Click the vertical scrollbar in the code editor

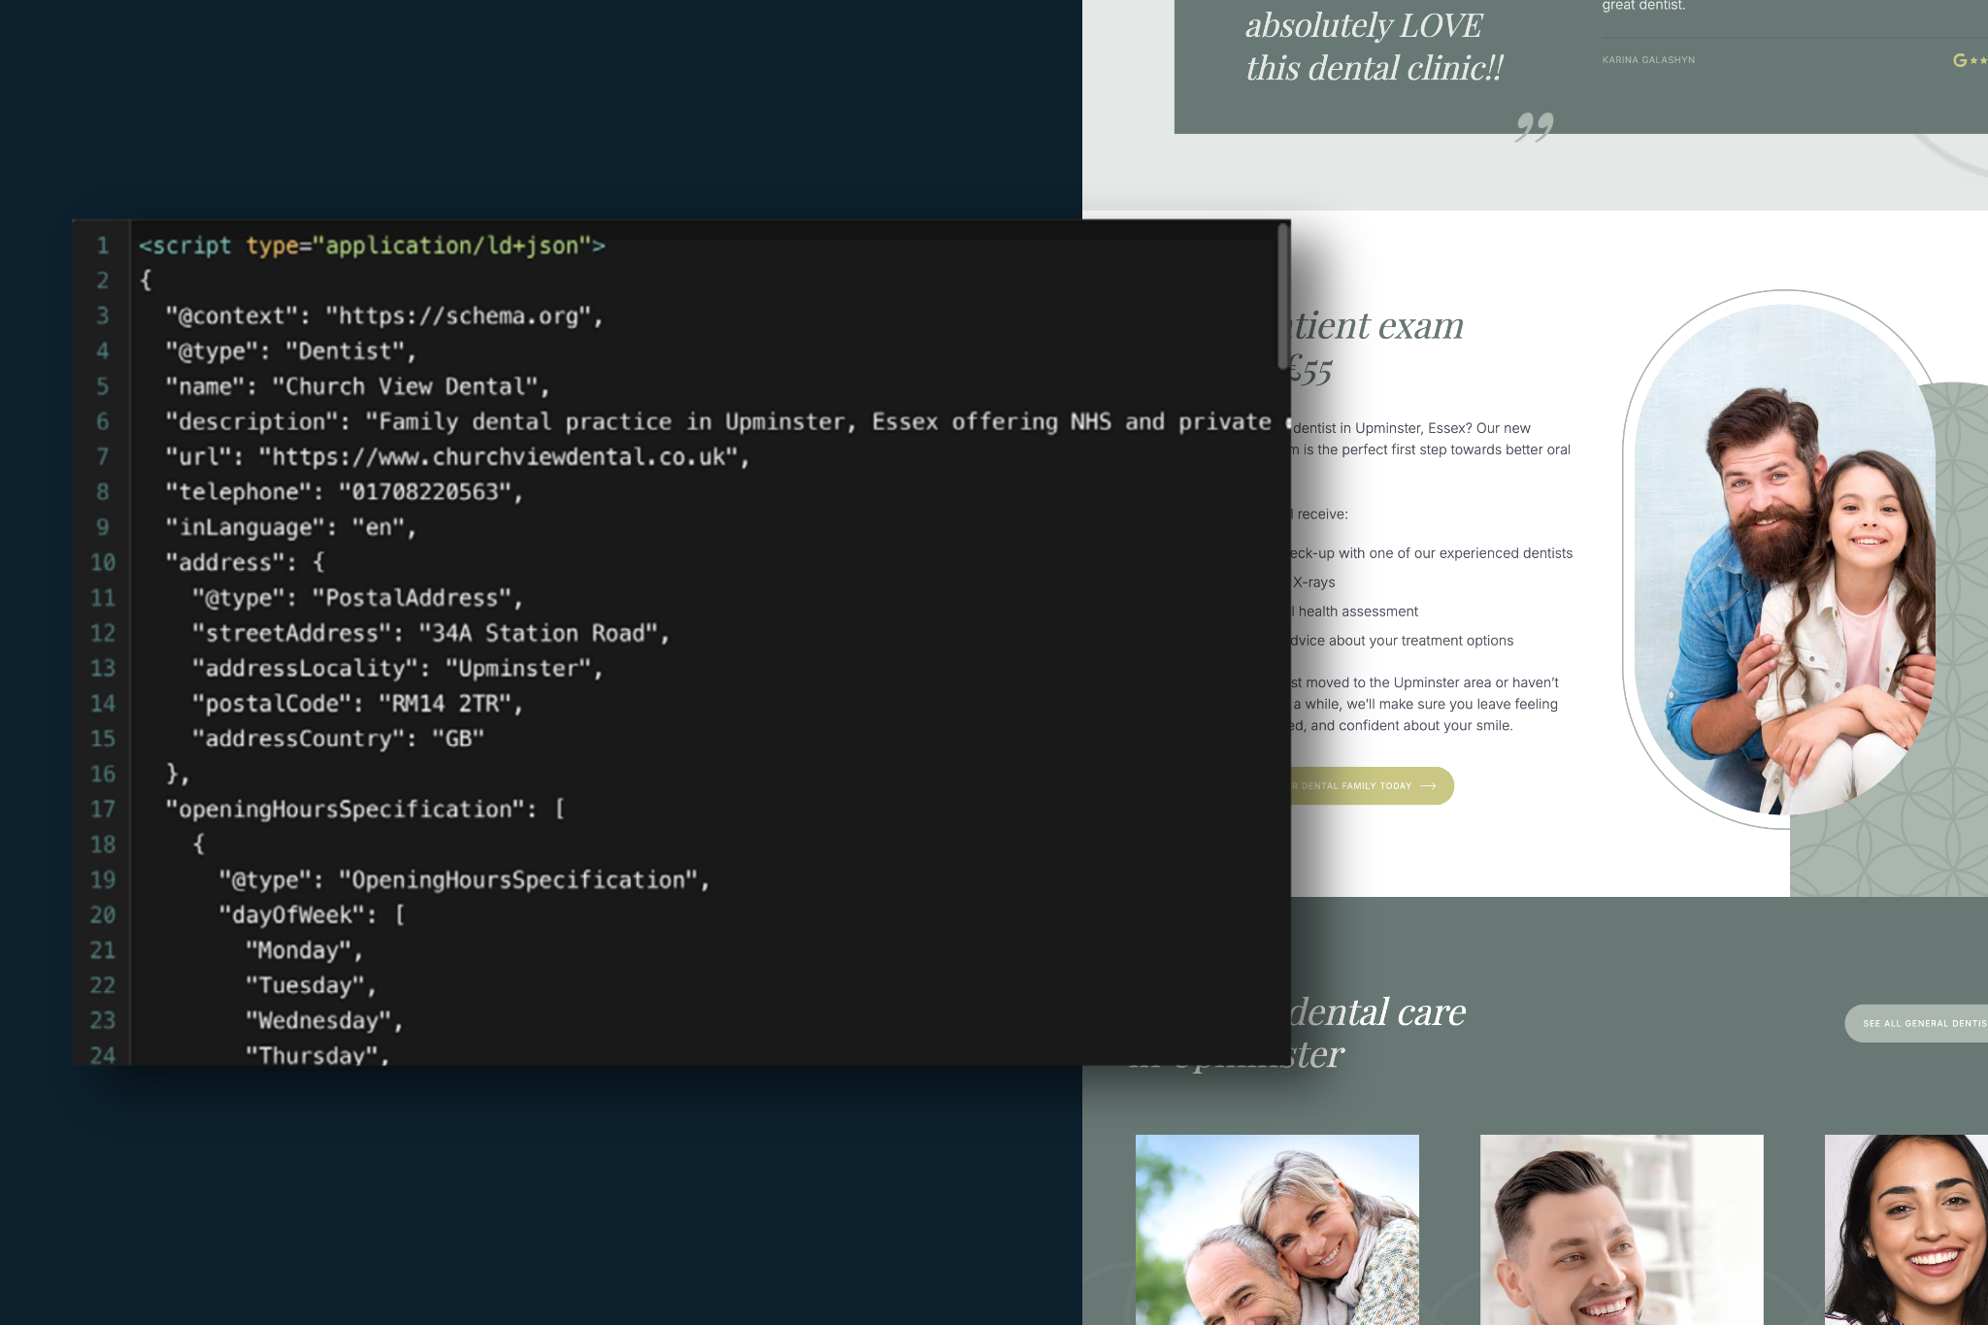click(1282, 297)
